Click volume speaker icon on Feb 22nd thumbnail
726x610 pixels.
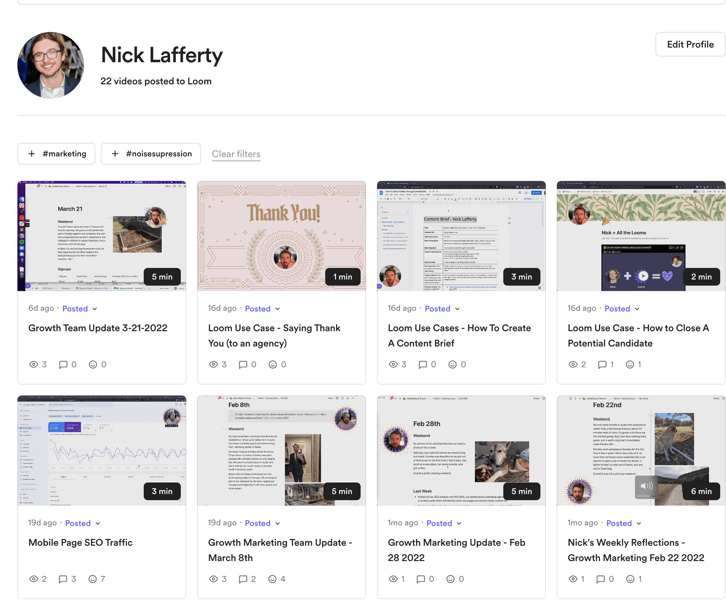(646, 487)
